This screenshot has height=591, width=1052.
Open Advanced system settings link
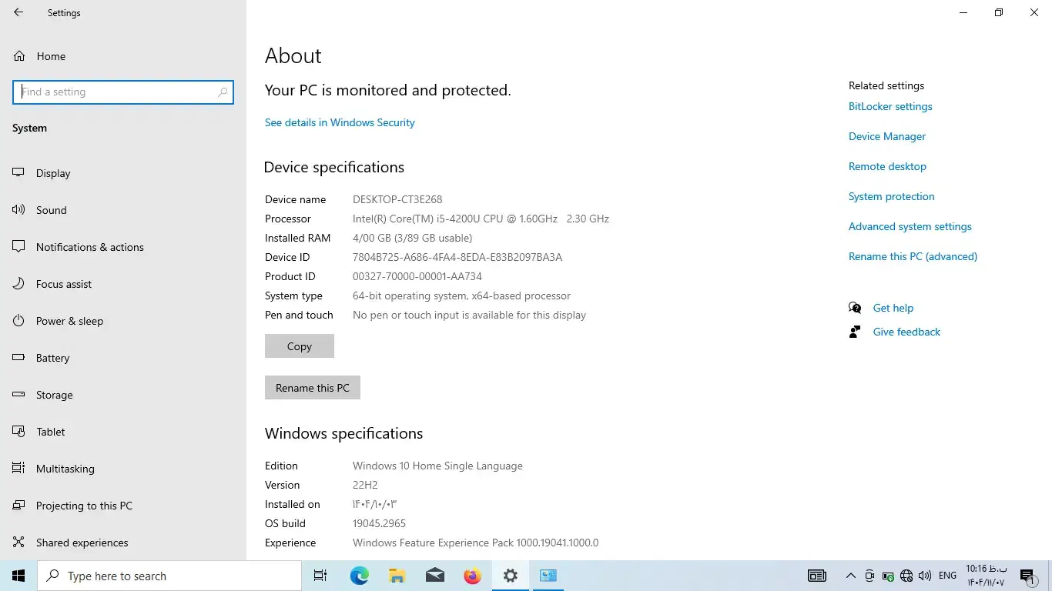click(910, 226)
